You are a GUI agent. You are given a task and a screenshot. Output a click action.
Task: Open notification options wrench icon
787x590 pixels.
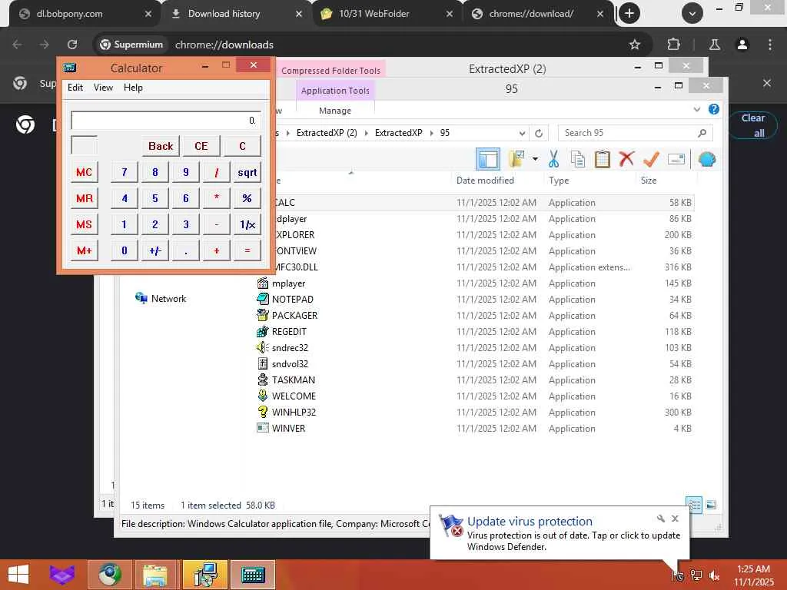click(x=661, y=519)
